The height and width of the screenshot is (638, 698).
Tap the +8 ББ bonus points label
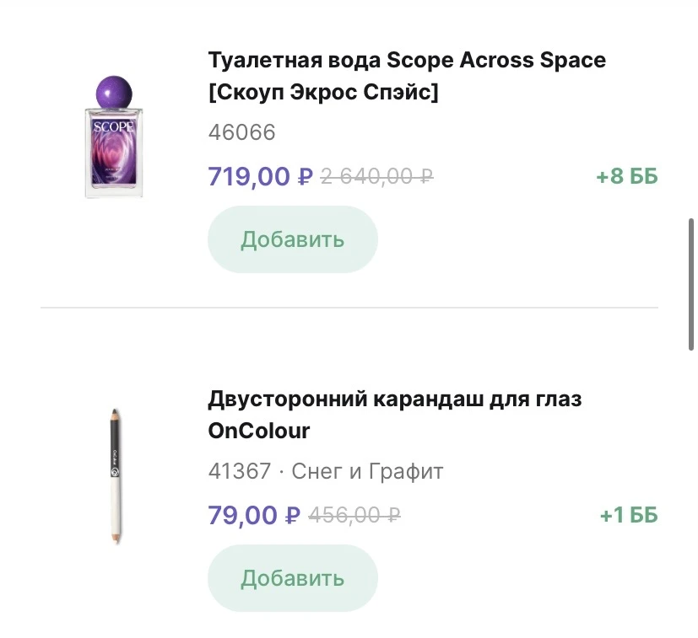pyautogui.click(x=626, y=177)
